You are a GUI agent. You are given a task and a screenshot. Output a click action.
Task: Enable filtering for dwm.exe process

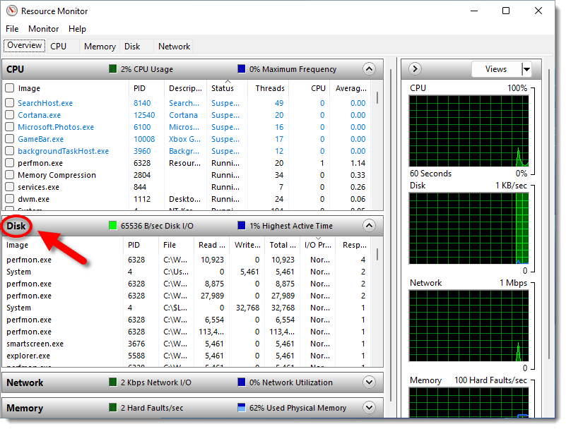[x=11, y=199]
